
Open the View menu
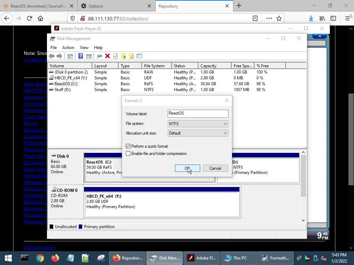(x=84, y=48)
